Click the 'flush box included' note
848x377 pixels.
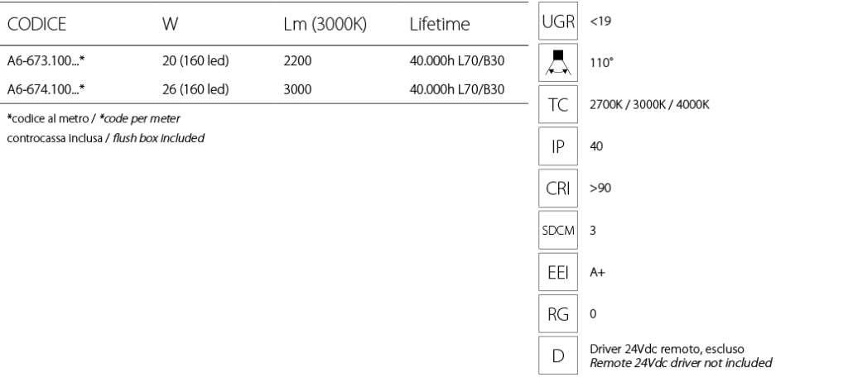click(158, 138)
